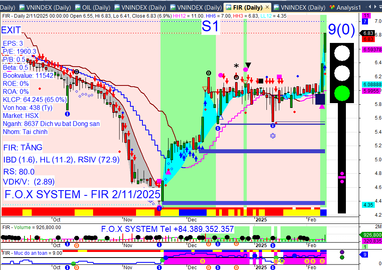
Task: Click the black asterisk marker in December
Action: point(236,65)
